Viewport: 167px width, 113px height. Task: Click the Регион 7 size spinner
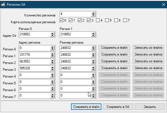pyautogui.click(x=93, y=96)
